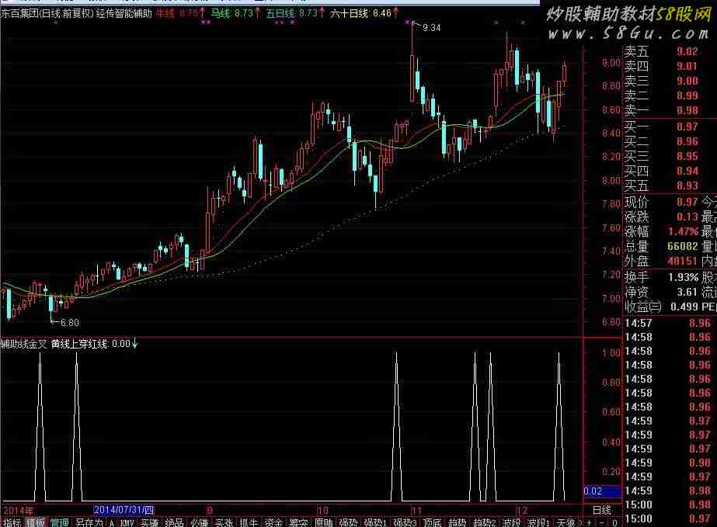The height and width of the screenshot is (527, 717).
Task: Click the 现价 8.97 value
Action: (x=687, y=202)
